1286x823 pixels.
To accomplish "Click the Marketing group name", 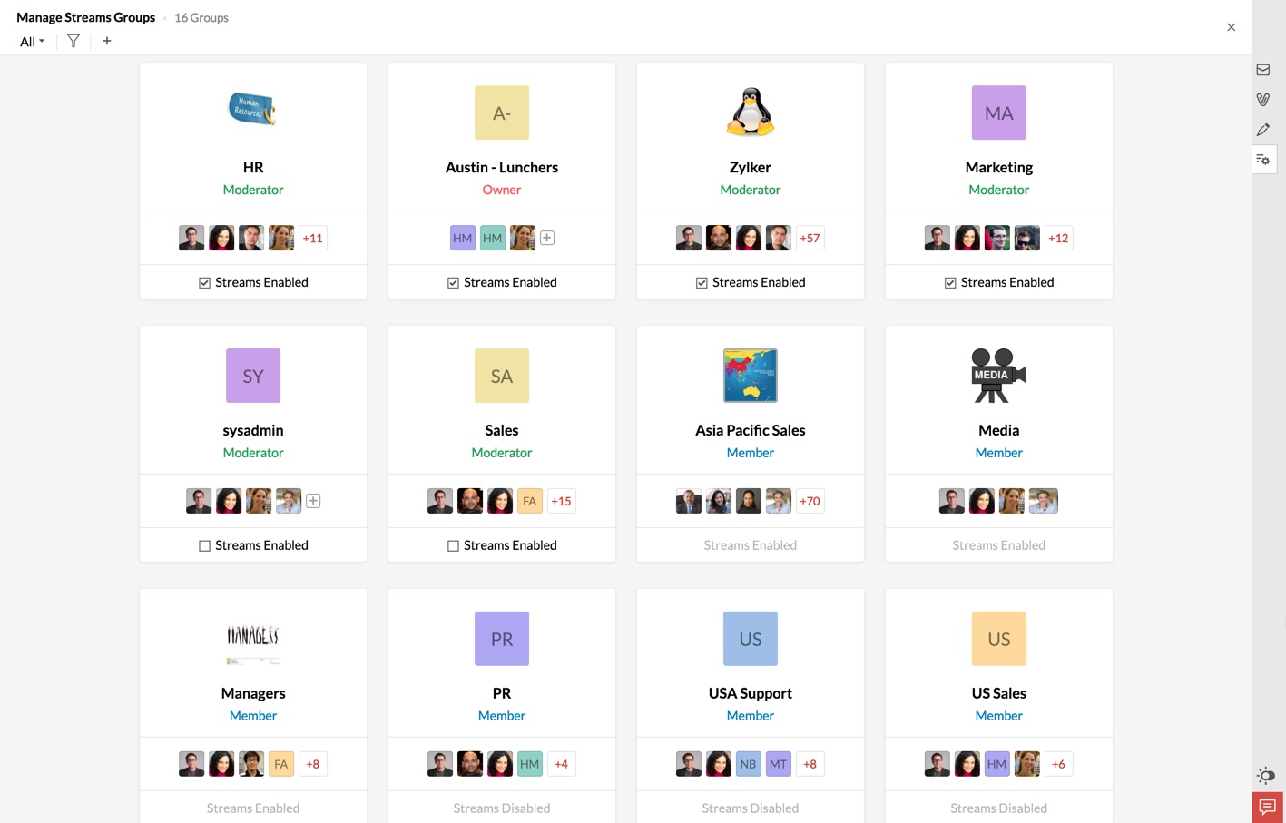I will point(999,167).
